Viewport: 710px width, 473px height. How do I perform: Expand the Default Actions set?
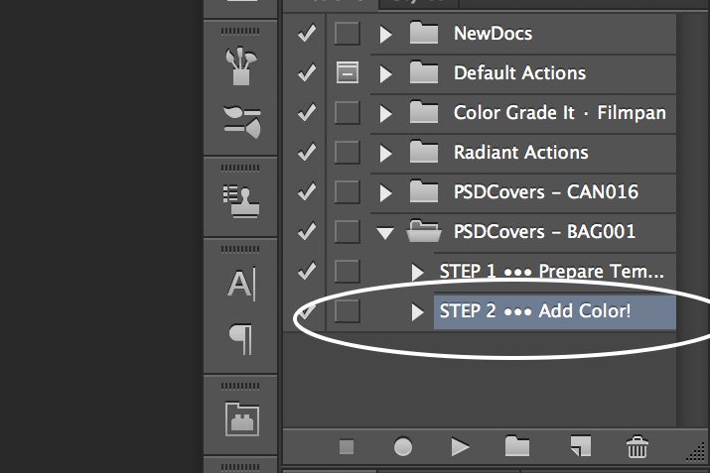tap(385, 73)
